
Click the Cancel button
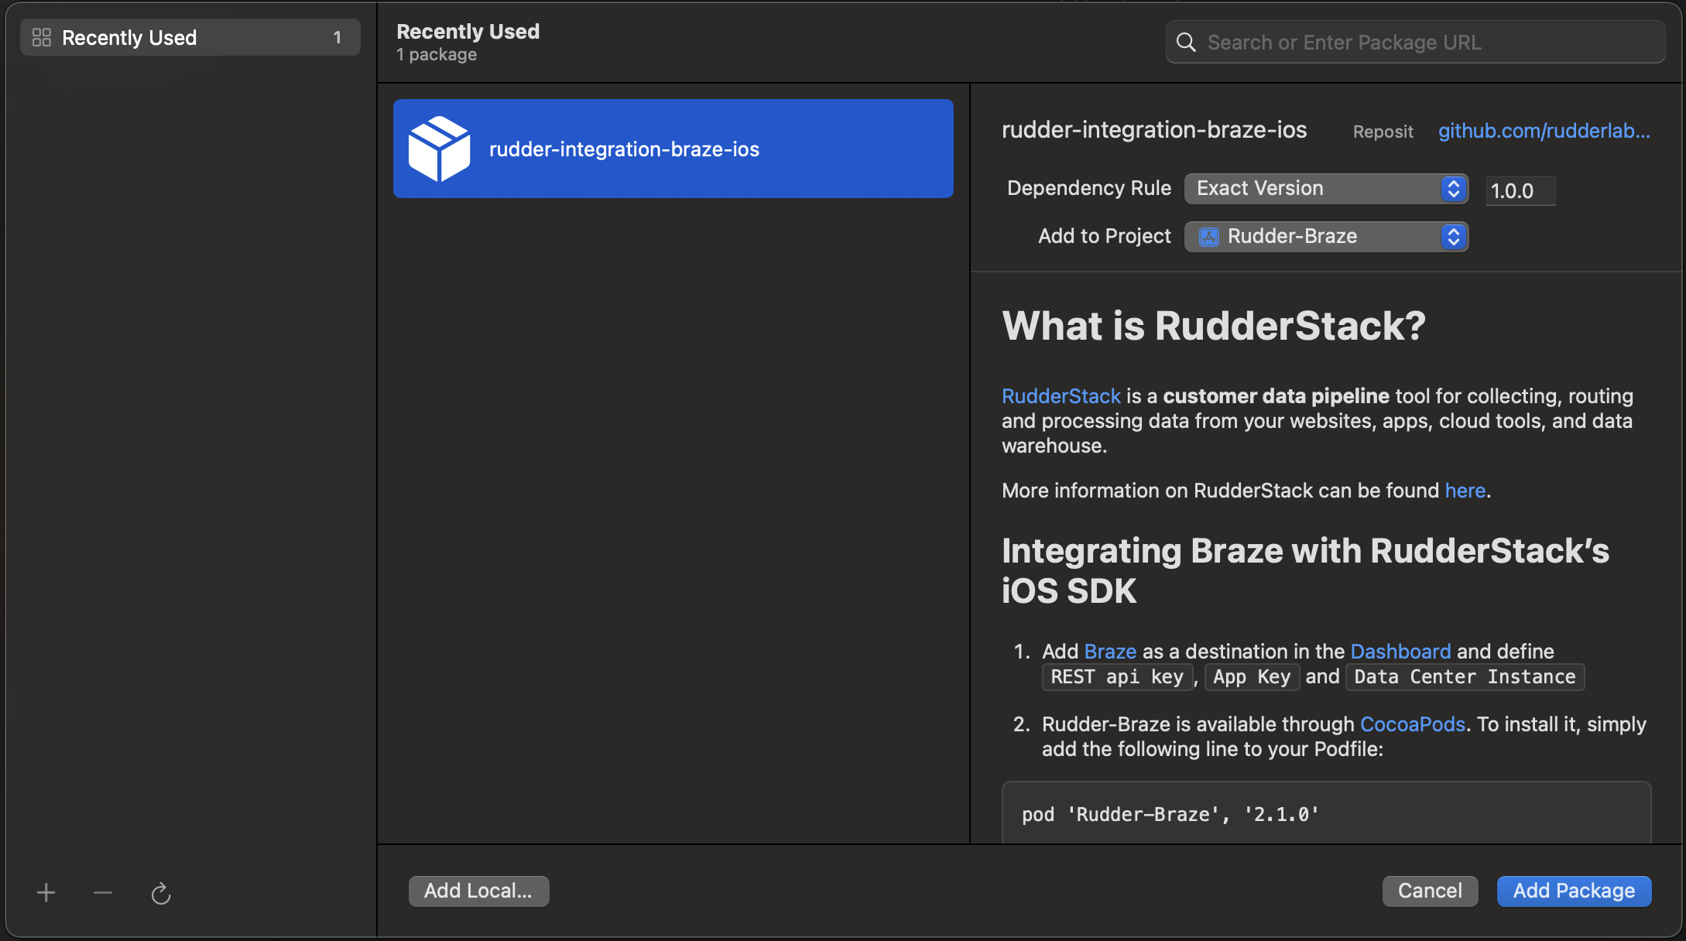pos(1430,891)
